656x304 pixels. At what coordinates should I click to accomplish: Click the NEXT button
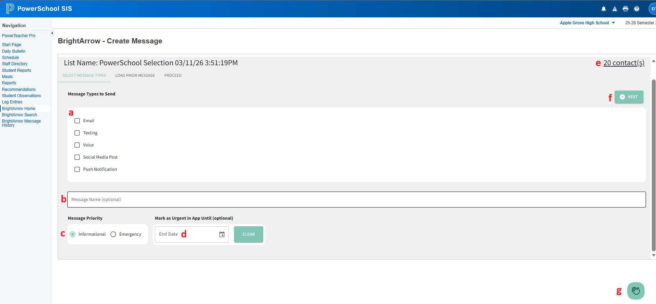click(x=629, y=97)
